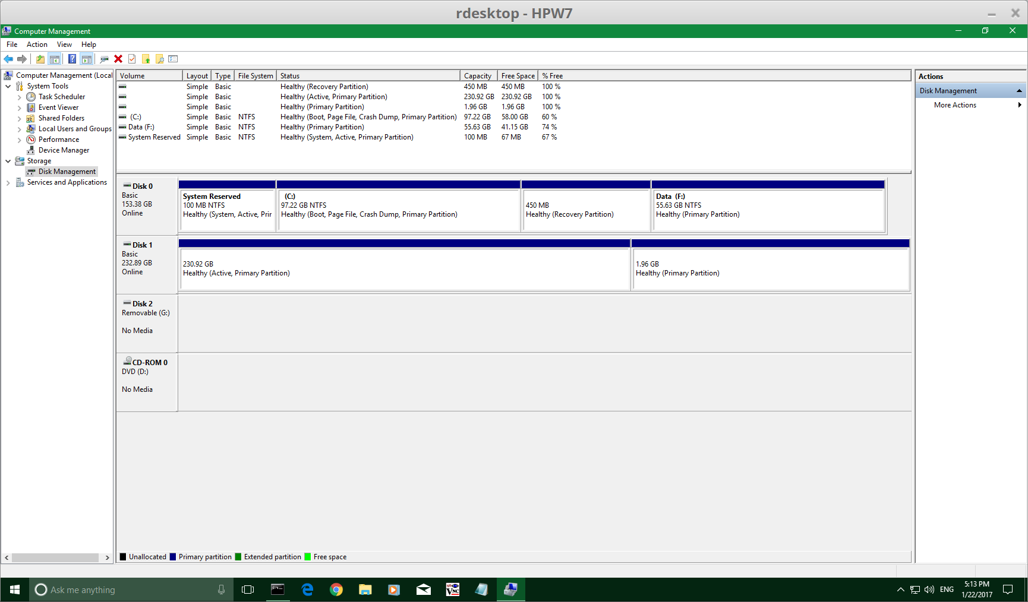Open the Action menu

(x=37, y=45)
